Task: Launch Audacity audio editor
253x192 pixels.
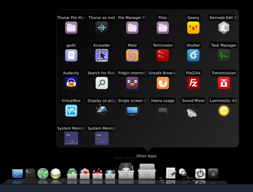Action: (x=71, y=83)
